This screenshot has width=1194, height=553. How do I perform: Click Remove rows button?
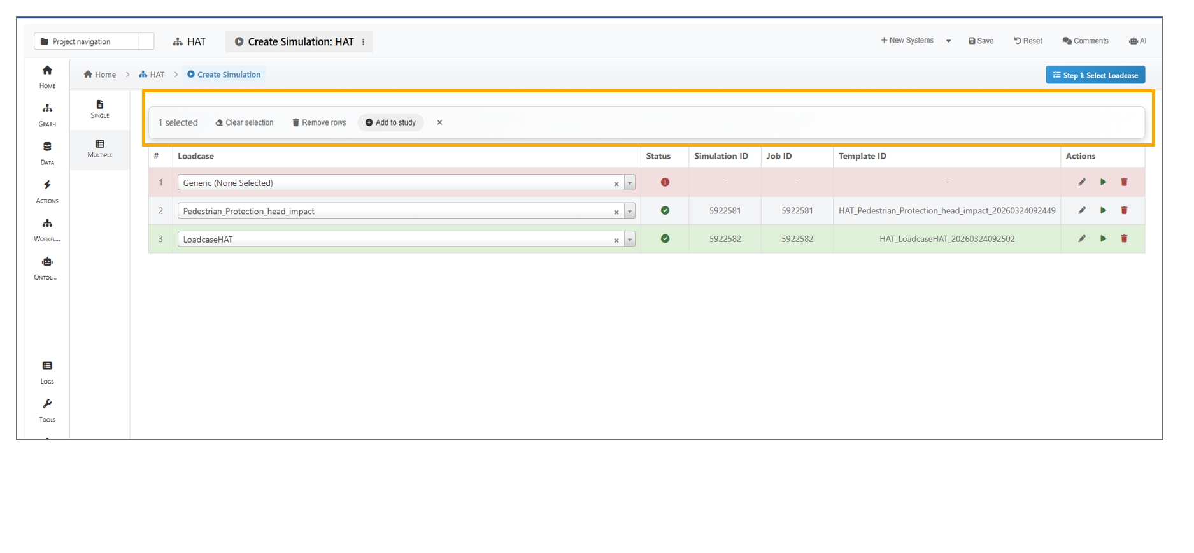pos(319,122)
